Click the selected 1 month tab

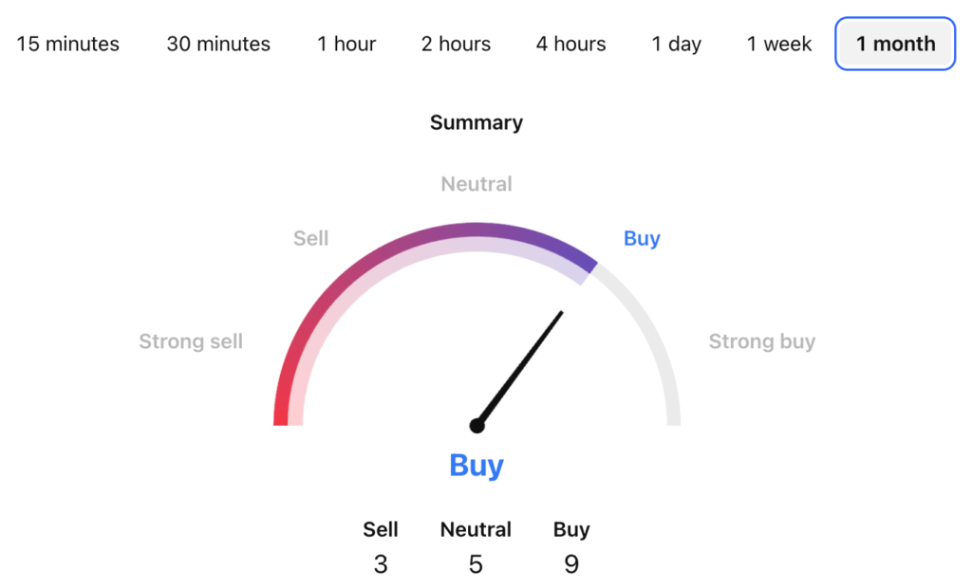click(895, 44)
